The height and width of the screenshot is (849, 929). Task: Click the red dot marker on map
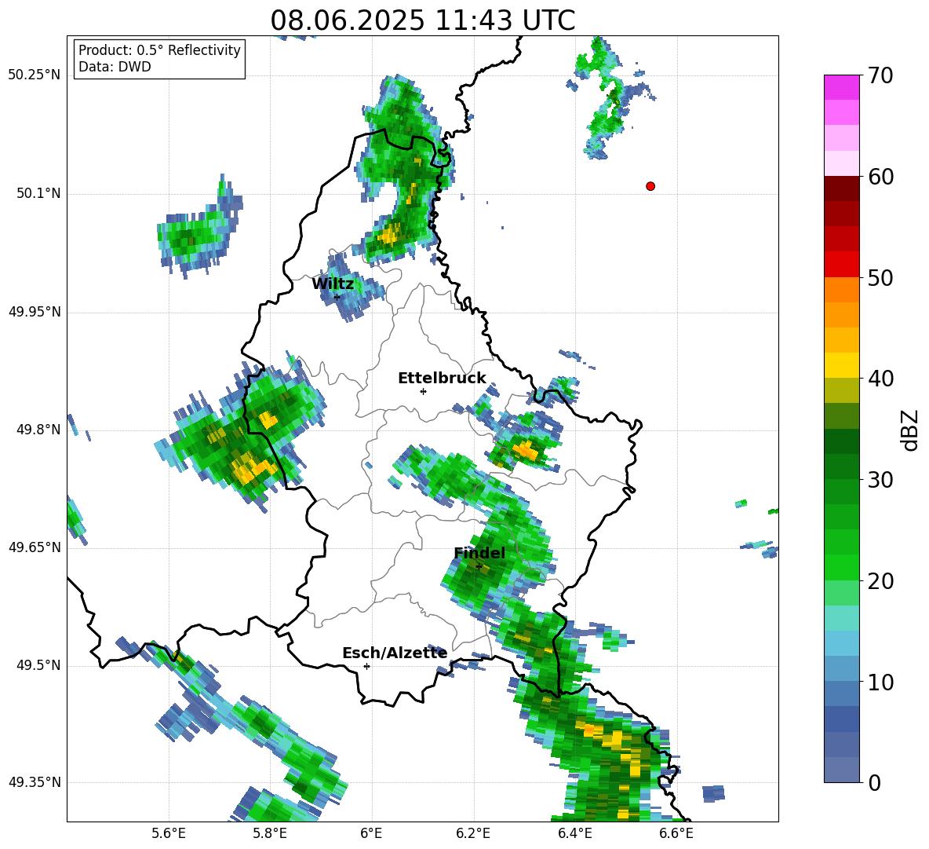pos(650,186)
